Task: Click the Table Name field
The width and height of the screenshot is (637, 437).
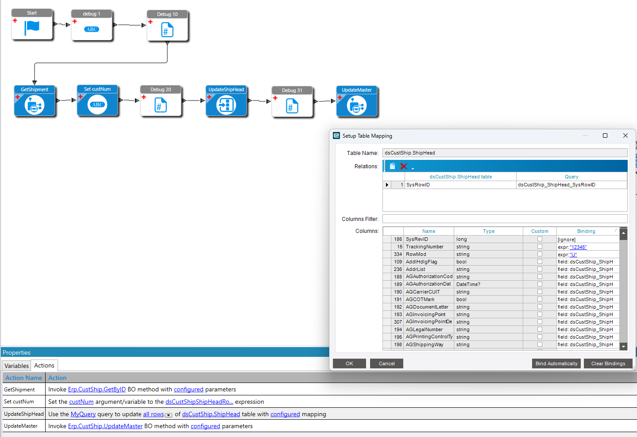Action: [505, 153]
